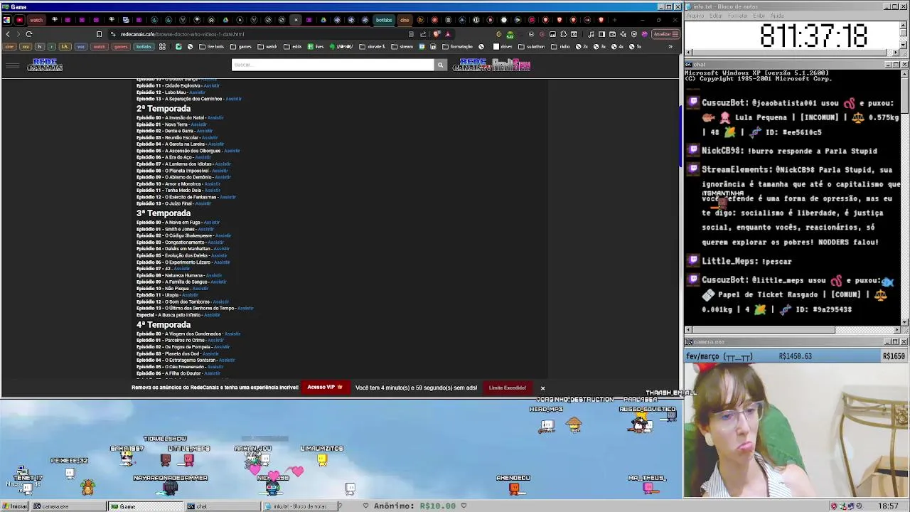Open Arquivo menu in info.txt Bloco de notas

point(695,16)
